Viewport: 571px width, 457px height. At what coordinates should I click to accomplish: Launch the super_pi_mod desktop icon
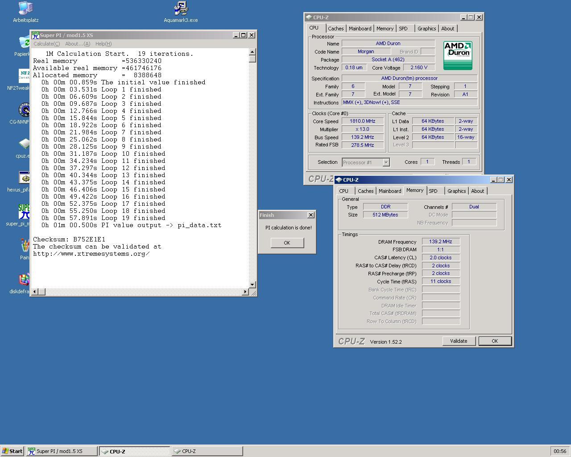tap(24, 216)
